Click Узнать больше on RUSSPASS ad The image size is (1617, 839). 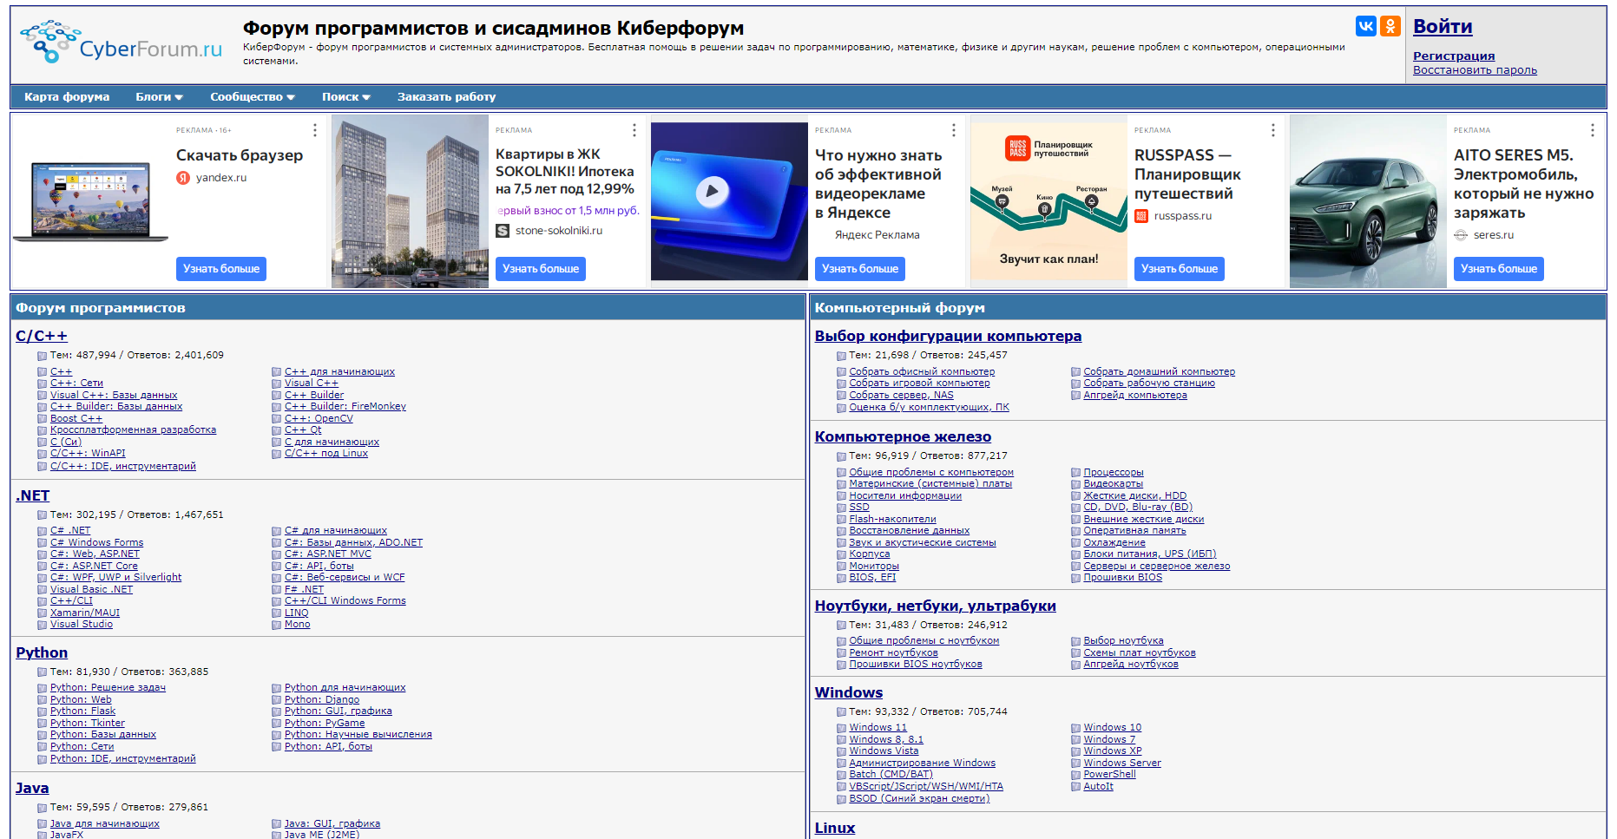pyautogui.click(x=1180, y=269)
